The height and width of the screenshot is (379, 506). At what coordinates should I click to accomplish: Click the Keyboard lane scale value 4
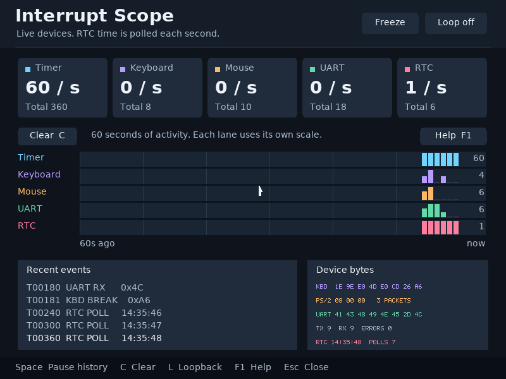pos(481,175)
